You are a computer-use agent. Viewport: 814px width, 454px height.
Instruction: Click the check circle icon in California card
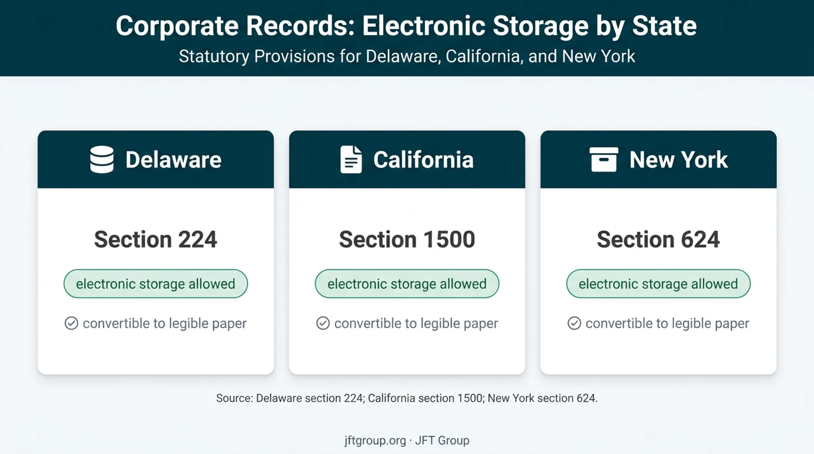(x=323, y=323)
